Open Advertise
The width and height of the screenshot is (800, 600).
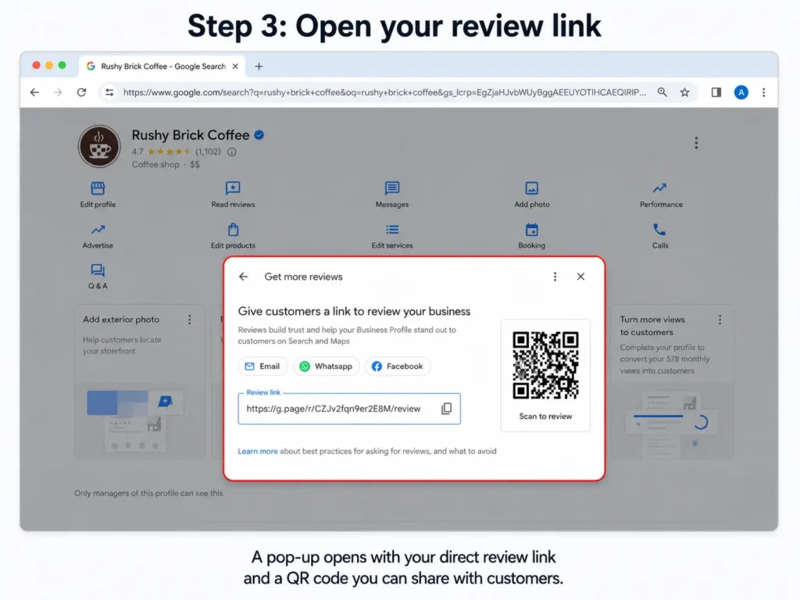tap(98, 236)
